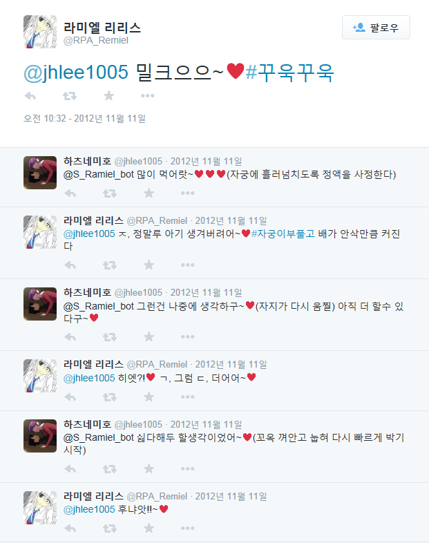Image resolution: width=429 pixels, height=543 pixels.
Task: Open the #자궁이부풀고 hashtag
Action: point(283,234)
